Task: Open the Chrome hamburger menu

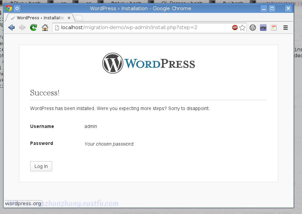Action: click(x=286, y=27)
